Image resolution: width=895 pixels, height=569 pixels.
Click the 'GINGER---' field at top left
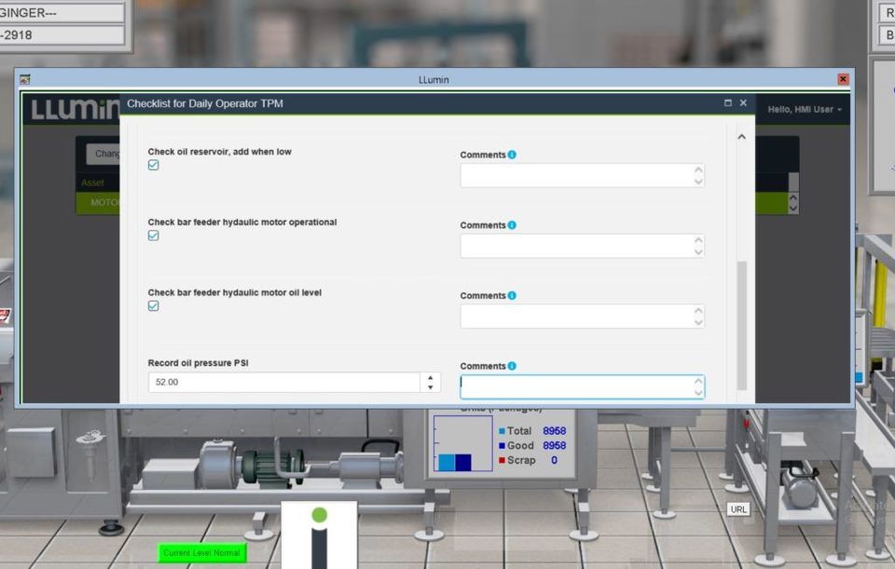click(62, 12)
